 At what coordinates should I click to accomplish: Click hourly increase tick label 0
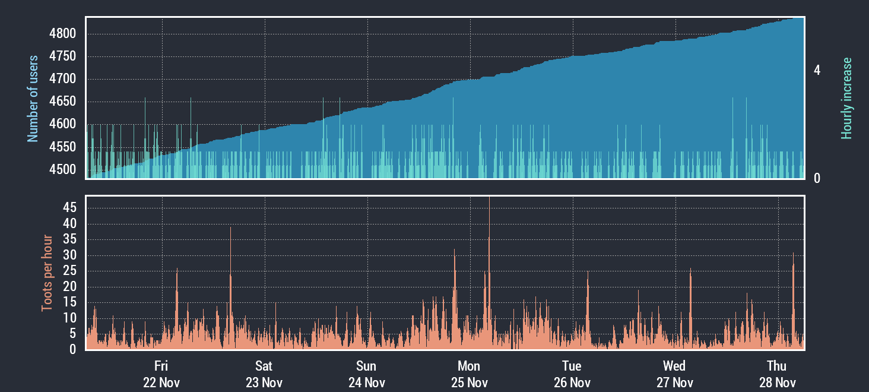click(817, 178)
